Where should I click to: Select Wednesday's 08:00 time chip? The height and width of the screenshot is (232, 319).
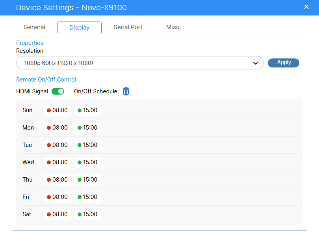click(57, 162)
